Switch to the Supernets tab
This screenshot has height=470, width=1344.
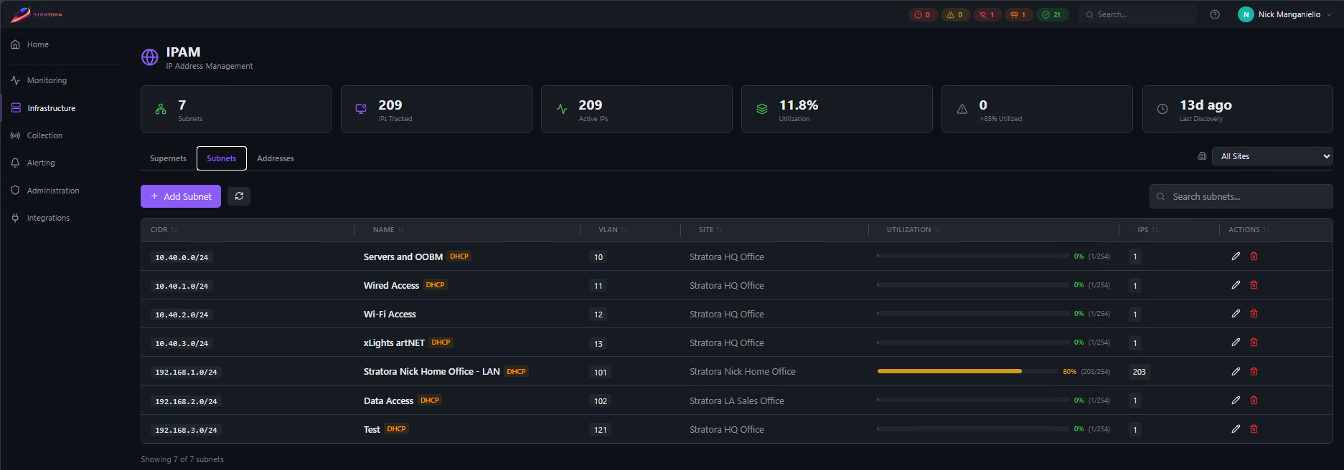(x=168, y=158)
